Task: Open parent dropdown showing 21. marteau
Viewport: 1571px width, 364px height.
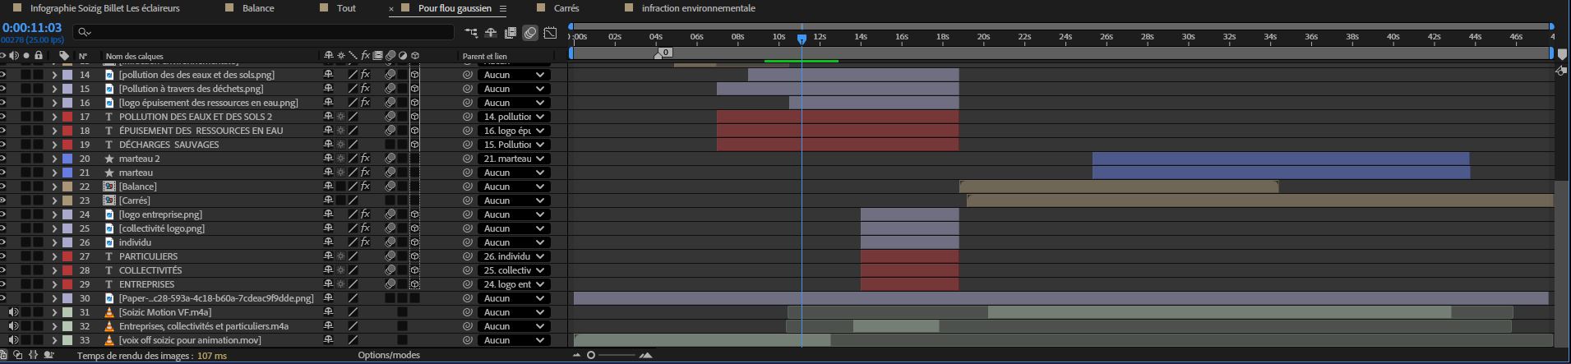Action: point(514,159)
